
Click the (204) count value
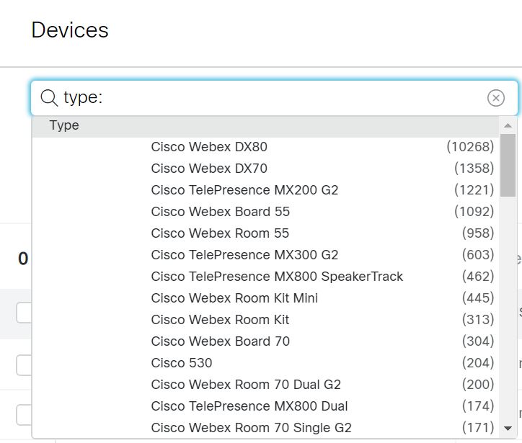pos(478,363)
